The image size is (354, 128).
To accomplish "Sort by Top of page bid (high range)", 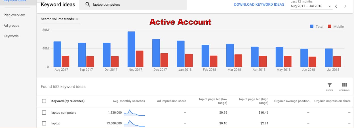I will [253, 101].
